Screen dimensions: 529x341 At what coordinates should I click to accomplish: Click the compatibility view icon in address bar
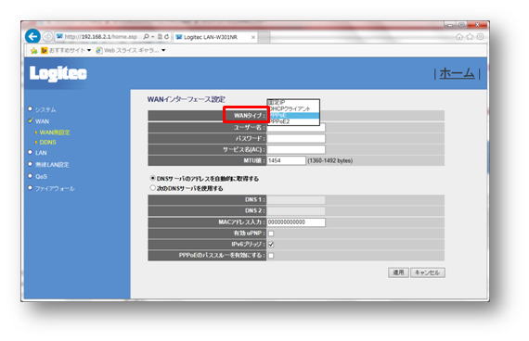(160, 37)
